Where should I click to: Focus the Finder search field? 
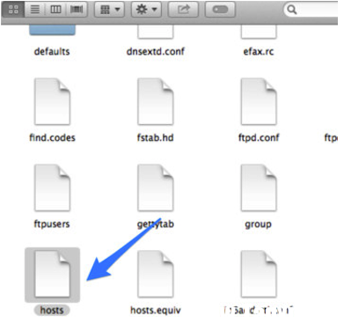coord(311,10)
